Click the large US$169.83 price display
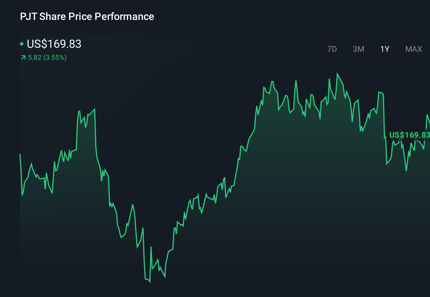The width and height of the screenshot is (430, 297). click(54, 44)
